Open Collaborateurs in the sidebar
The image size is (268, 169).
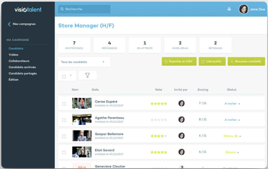click(19, 61)
